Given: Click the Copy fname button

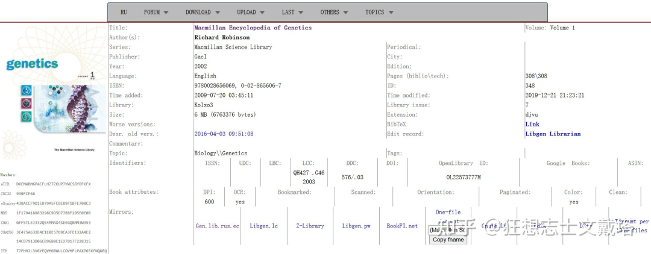Looking at the screenshot, I should coord(448,240).
